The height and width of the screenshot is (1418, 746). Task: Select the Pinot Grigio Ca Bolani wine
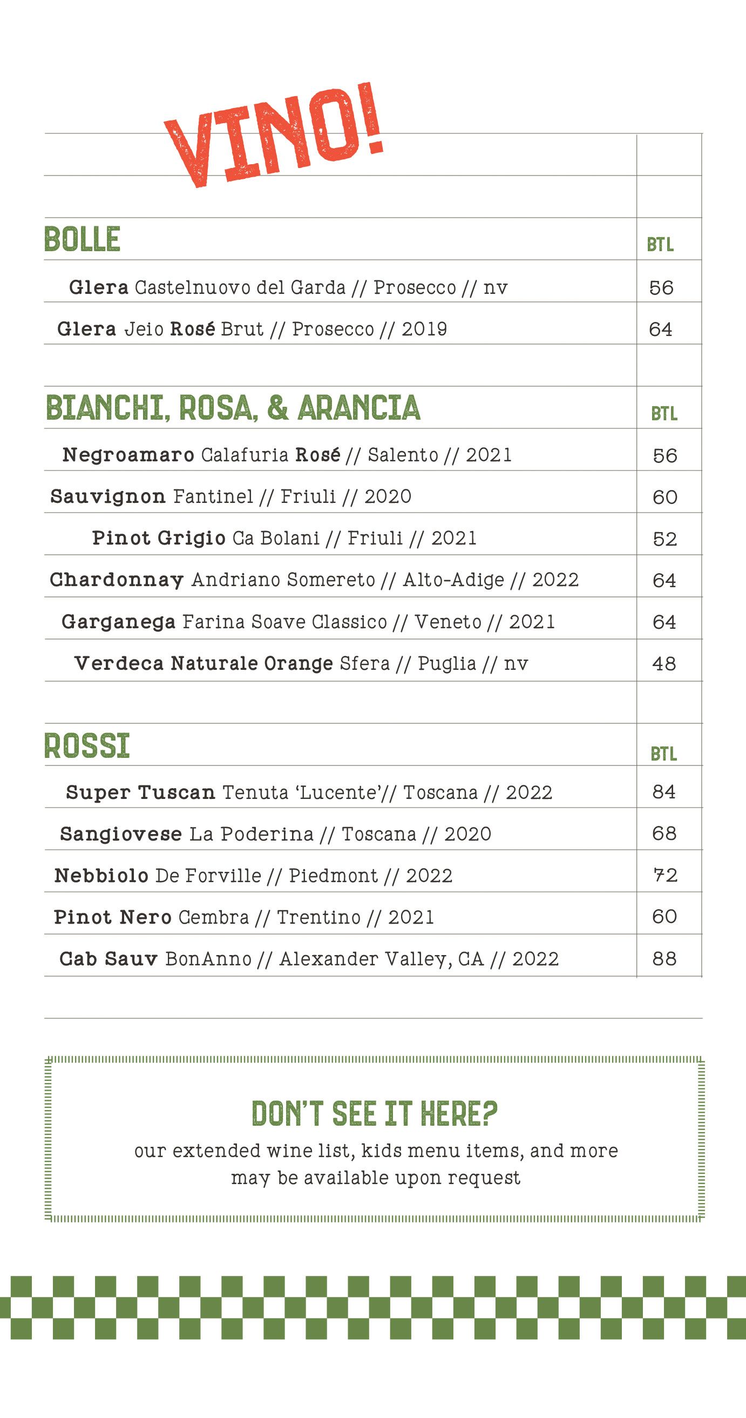(x=284, y=539)
